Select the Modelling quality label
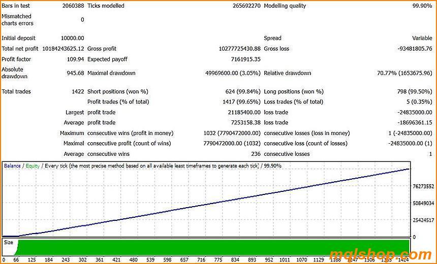437x264 pixels. point(285,6)
